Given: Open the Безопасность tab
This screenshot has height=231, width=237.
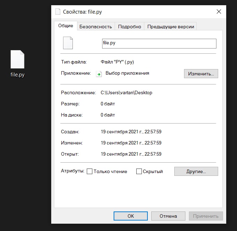Looking at the screenshot, I should 96,27.
